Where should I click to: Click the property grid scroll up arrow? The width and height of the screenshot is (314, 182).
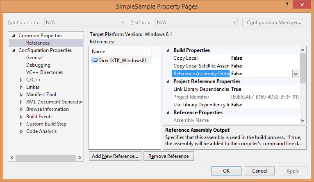point(303,50)
